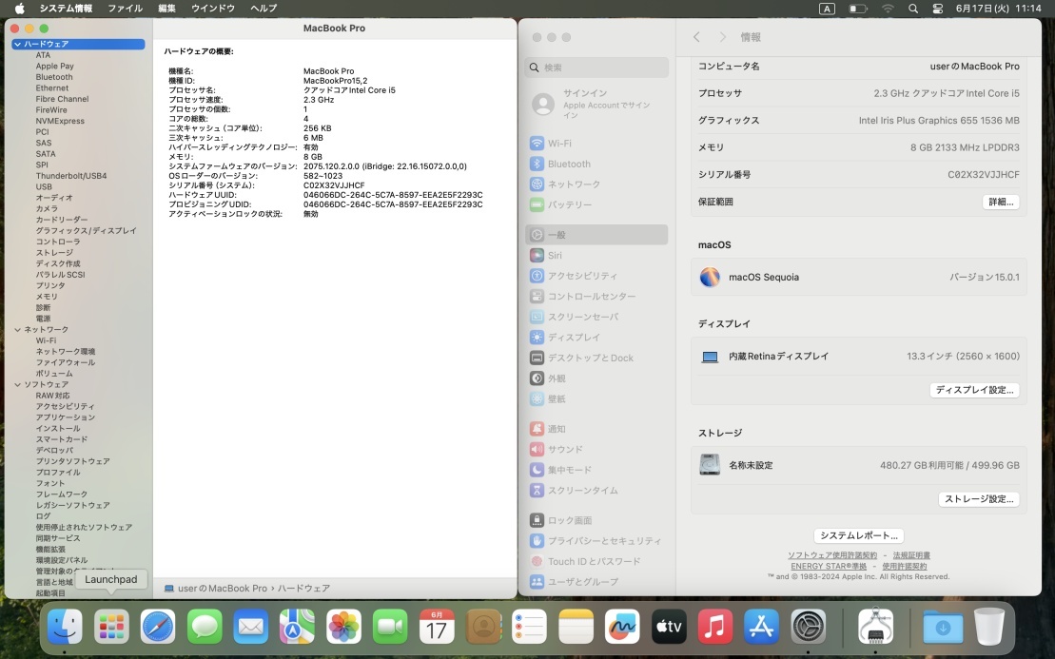Open Siri settings in sidebar
1055x659 pixels.
(555, 256)
